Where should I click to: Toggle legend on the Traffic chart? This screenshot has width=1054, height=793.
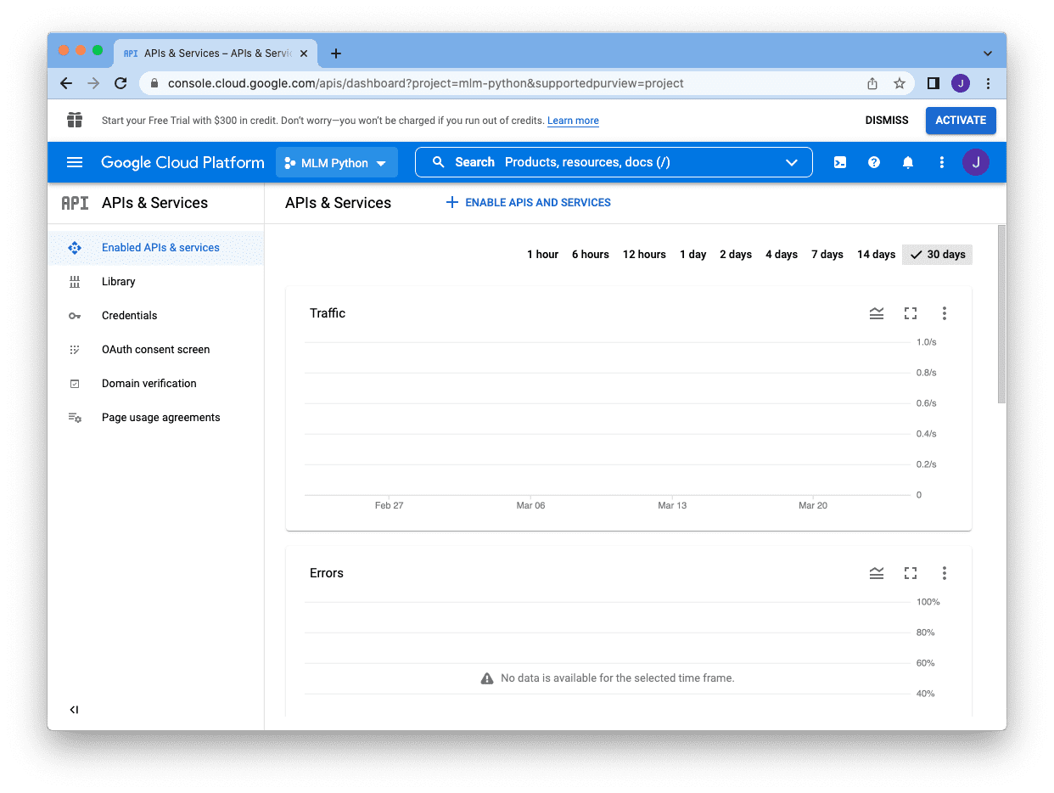[877, 313]
